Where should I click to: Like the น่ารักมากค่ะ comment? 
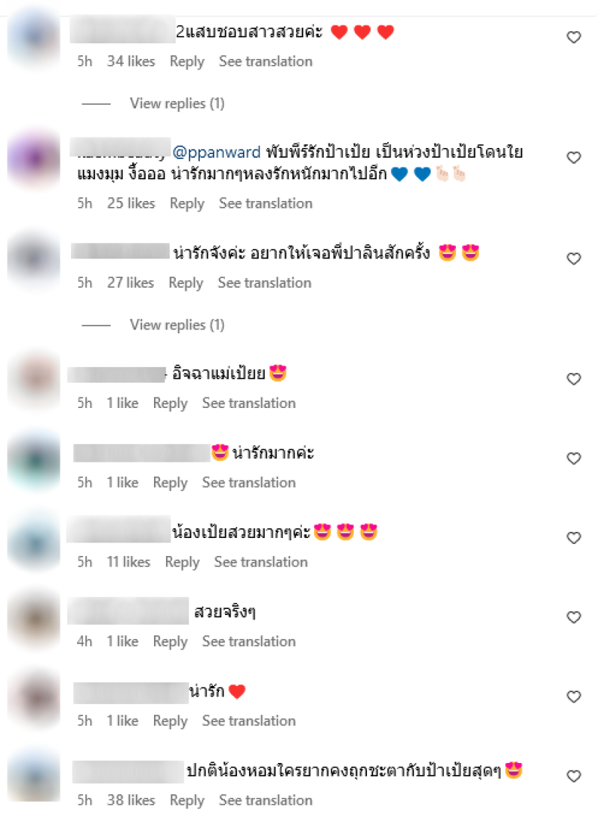(x=574, y=459)
